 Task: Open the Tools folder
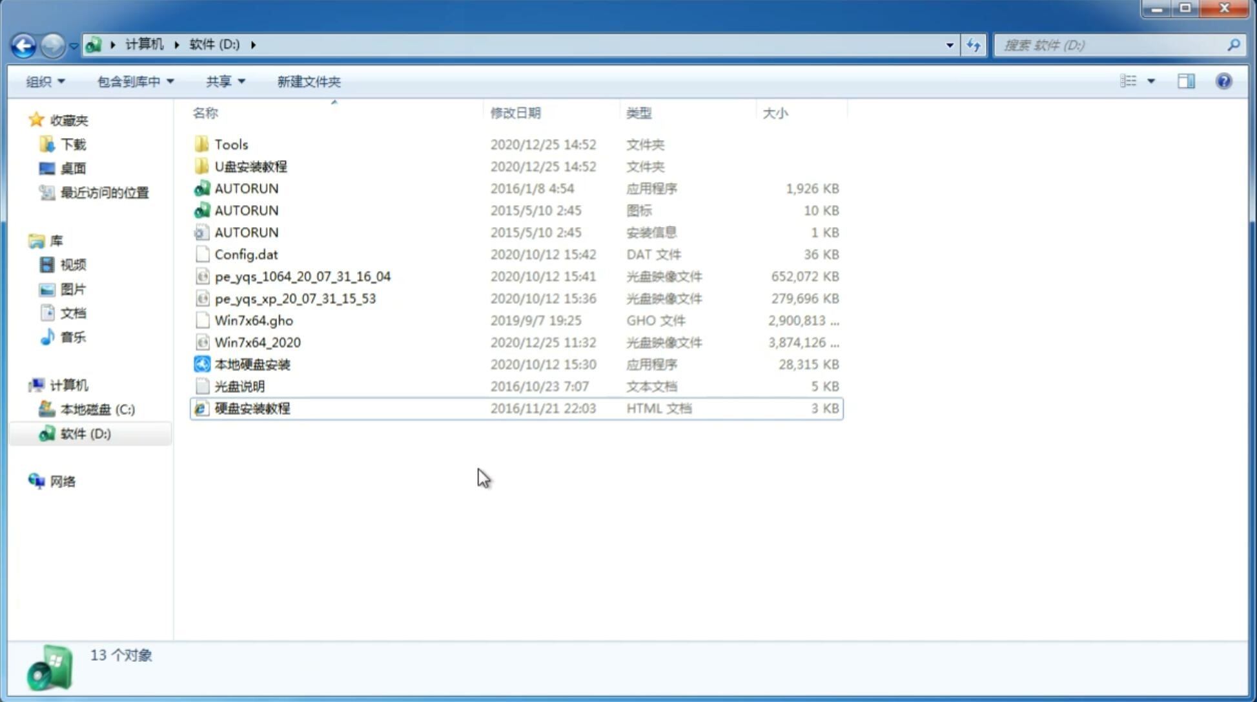[231, 144]
